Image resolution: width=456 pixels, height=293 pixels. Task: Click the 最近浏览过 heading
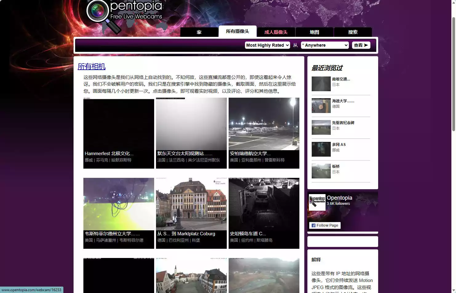[327, 68]
